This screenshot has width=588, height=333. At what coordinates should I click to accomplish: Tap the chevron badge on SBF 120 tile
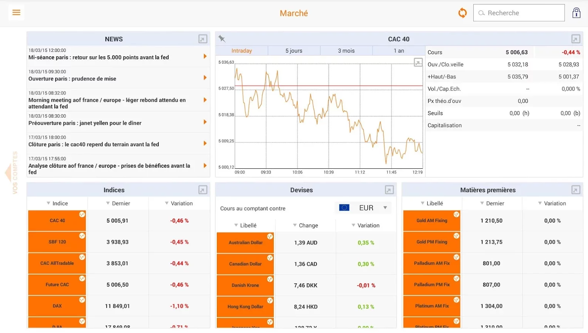coord(82,236)
